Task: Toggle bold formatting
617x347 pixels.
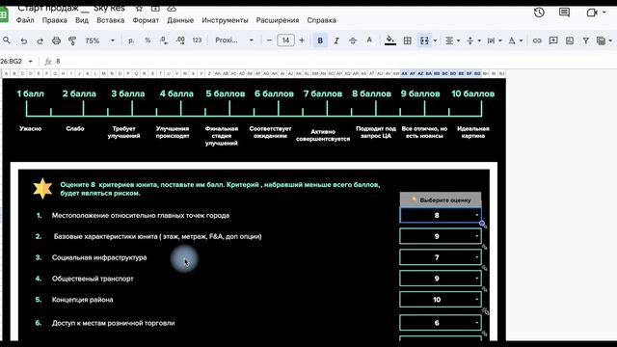Action: coord(320,40)
